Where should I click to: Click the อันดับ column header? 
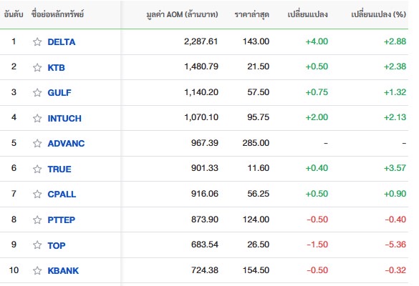[14, 14]
